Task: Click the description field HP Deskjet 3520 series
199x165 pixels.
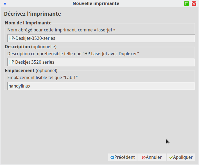Action: tap(101, 62)
